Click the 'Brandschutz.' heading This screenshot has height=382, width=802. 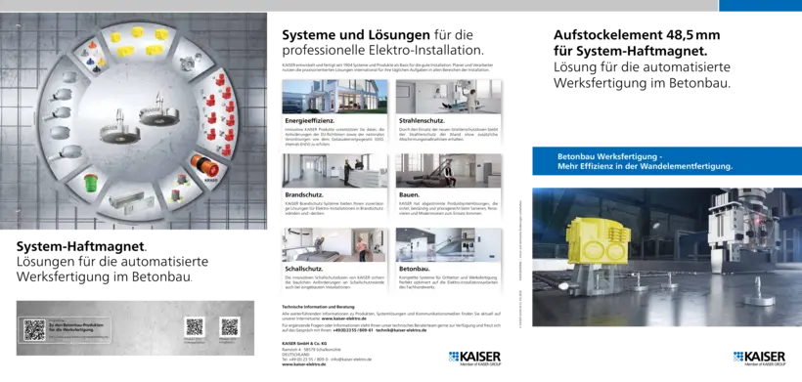[x=304, y=194]
